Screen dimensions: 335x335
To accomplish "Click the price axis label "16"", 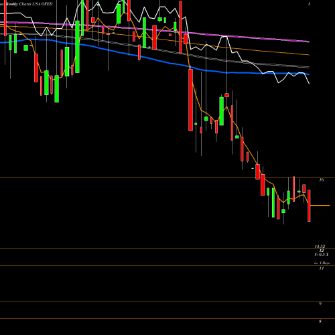I will click(x=321, y=180).
